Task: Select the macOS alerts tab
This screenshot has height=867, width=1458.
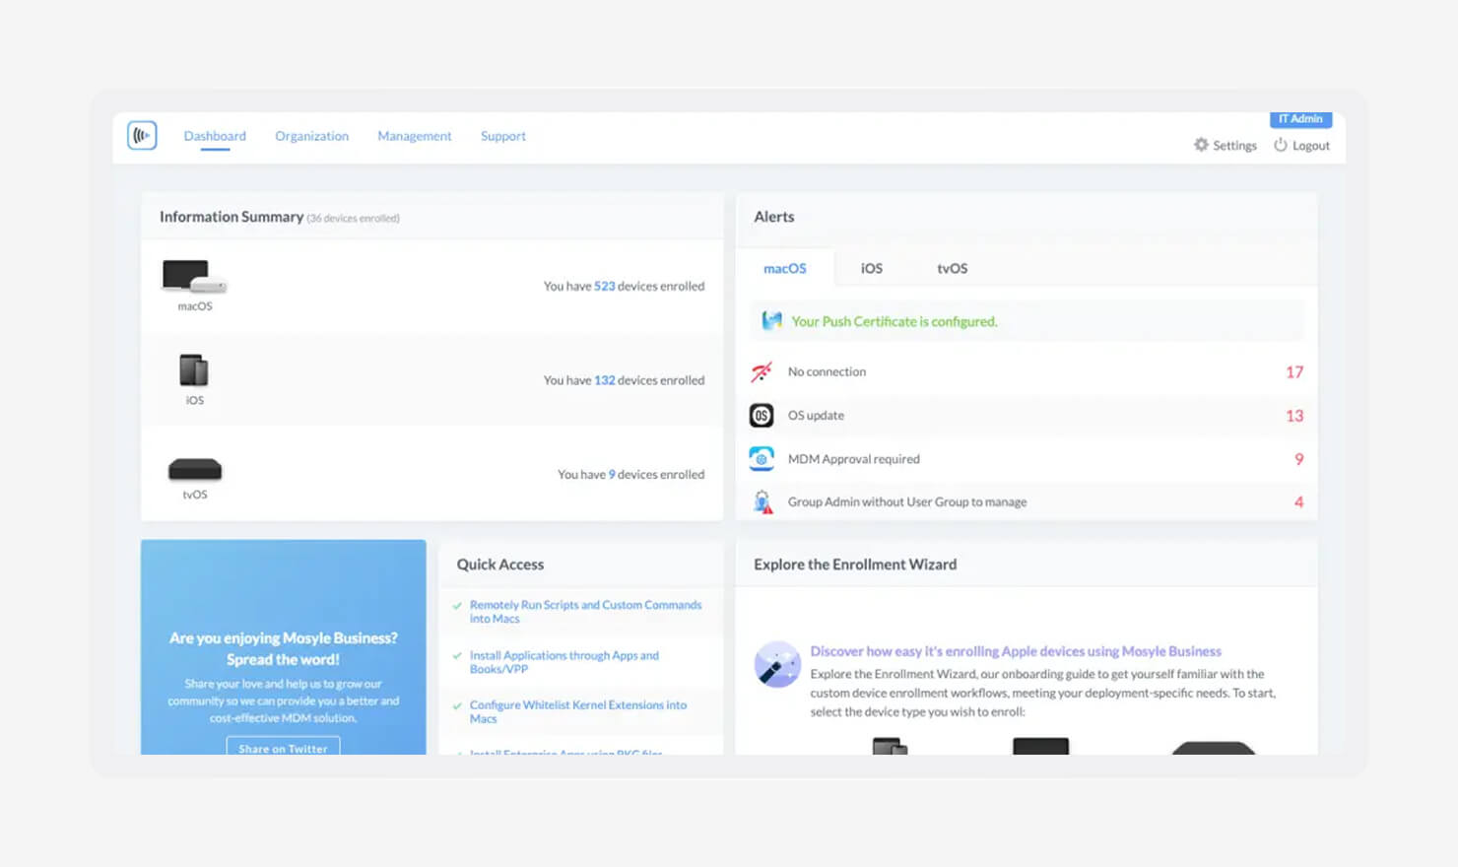Action: pos(784,268)
